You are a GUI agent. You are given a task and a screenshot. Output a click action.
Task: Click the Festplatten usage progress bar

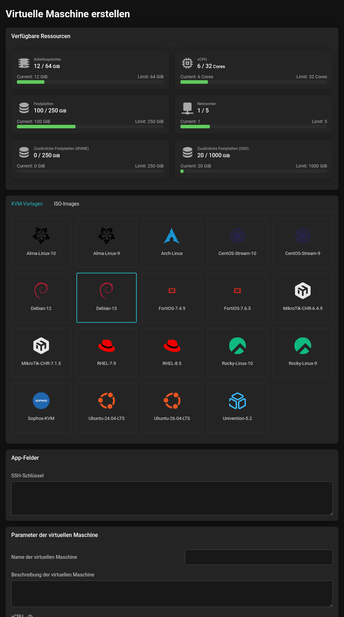click(90, 127)
